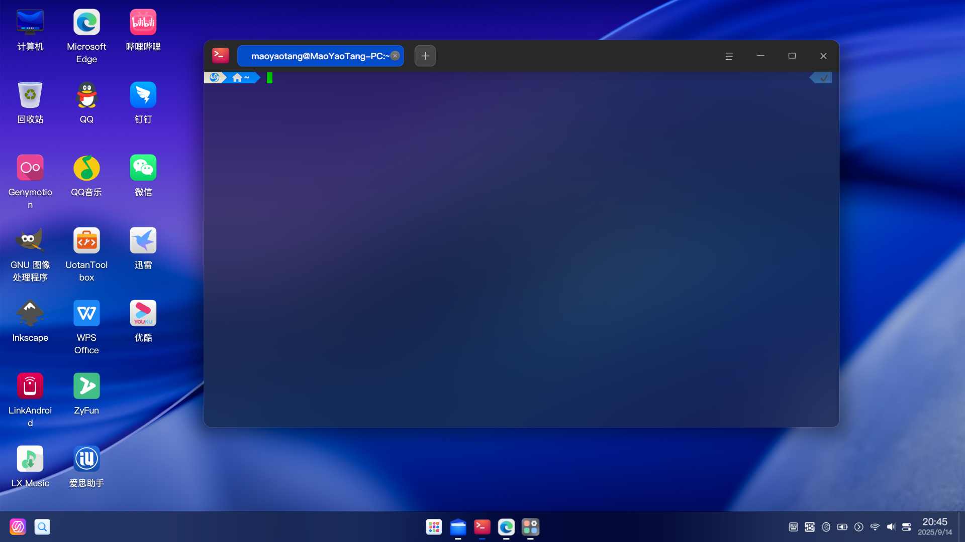Screen dimensions: 965x542
Task: Open quick settings toggles tray icon
Action: 907,527
